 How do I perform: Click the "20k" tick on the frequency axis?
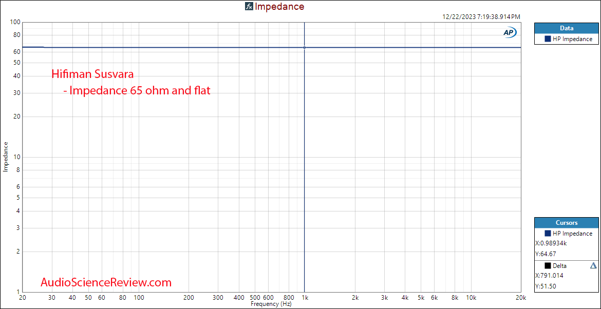[x=520, y=298]
